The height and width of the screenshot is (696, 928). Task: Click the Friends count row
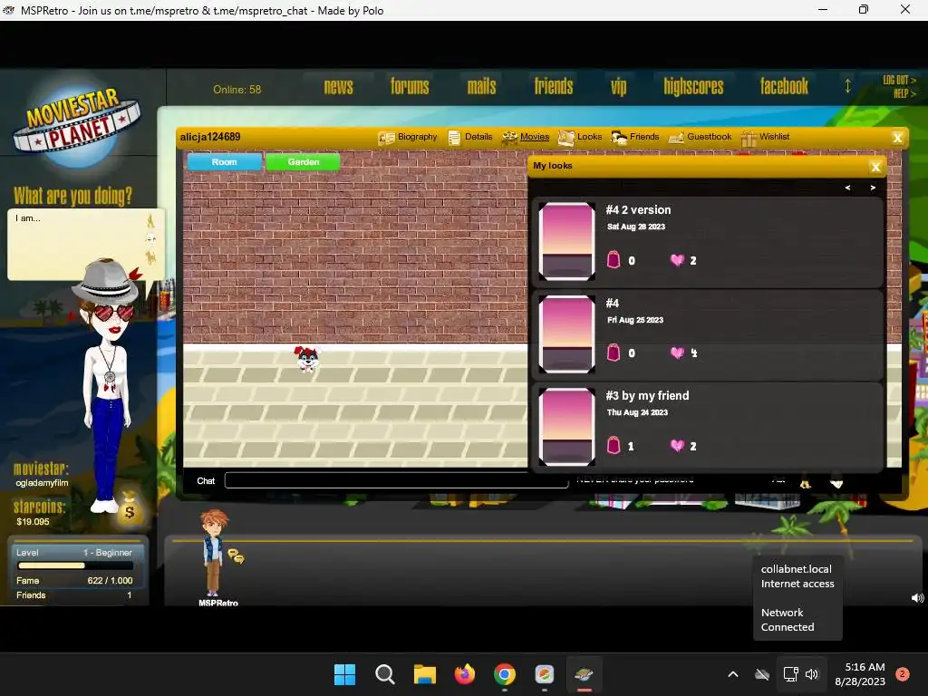click(x=75, y=595)
